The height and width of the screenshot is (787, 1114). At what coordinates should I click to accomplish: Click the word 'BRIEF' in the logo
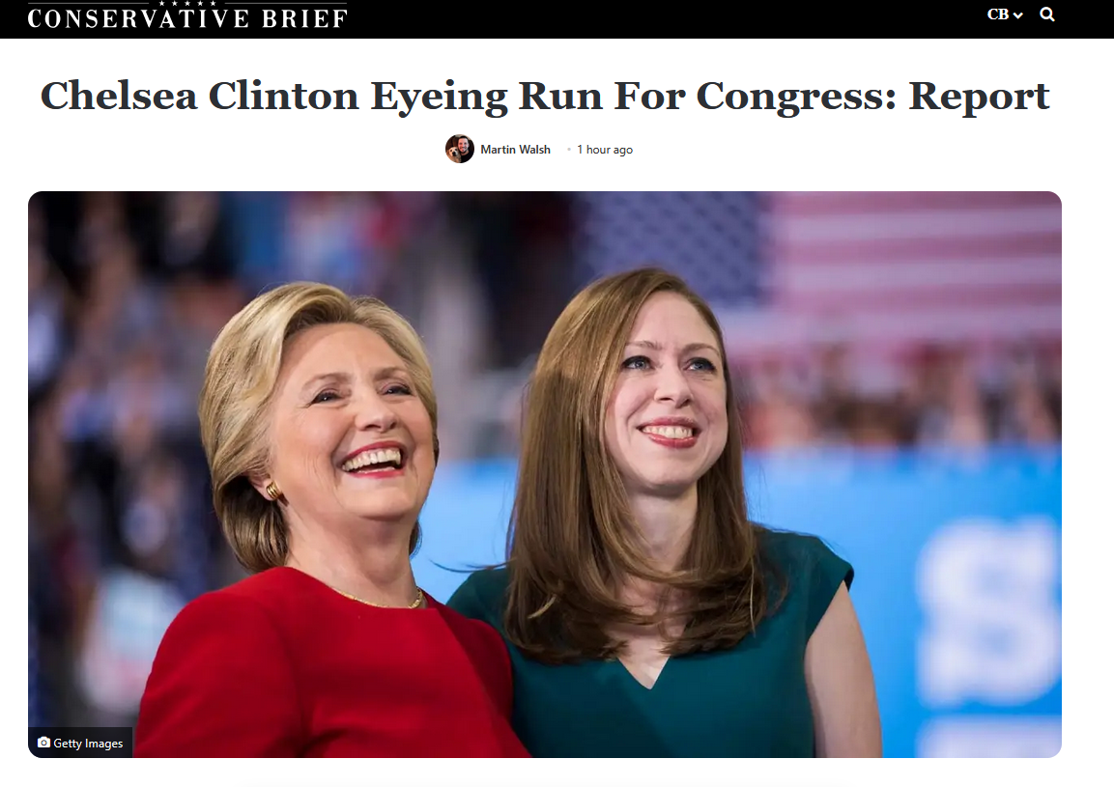click(304, 18)
